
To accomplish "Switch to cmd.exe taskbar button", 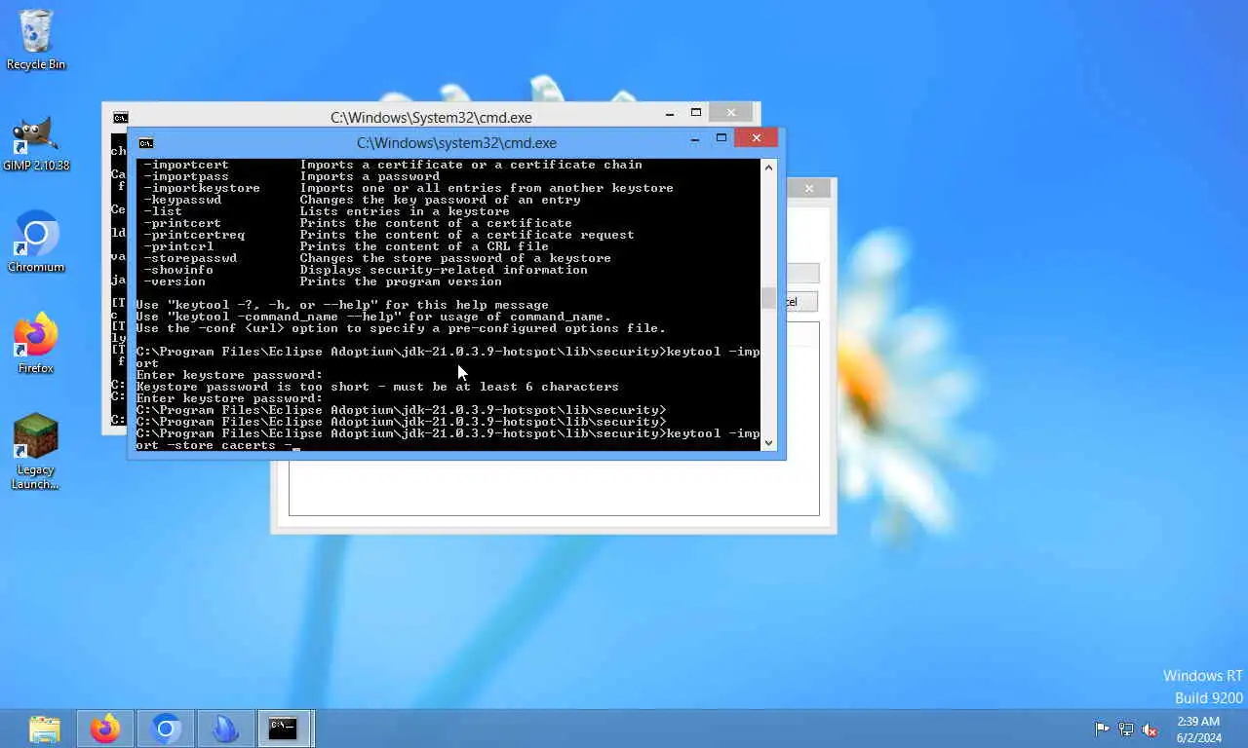I will point(284,729).
